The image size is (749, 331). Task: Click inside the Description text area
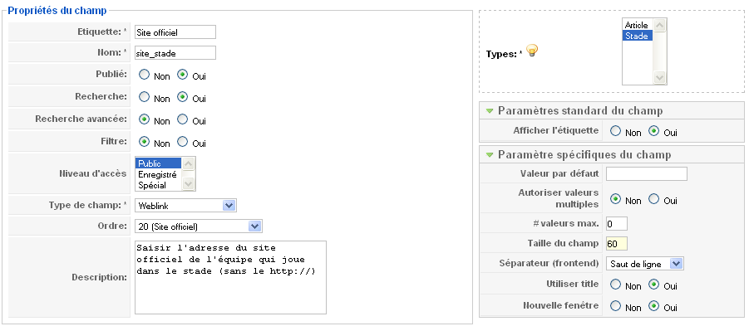click(x=231, y=277)
